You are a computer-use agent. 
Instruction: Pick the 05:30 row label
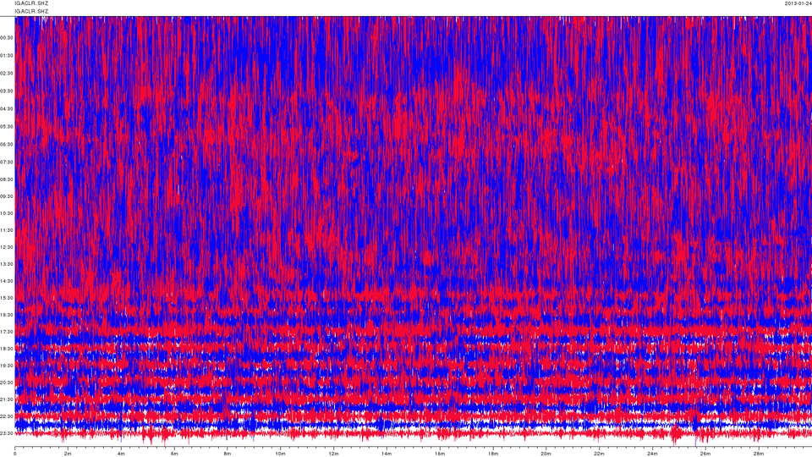6,126
